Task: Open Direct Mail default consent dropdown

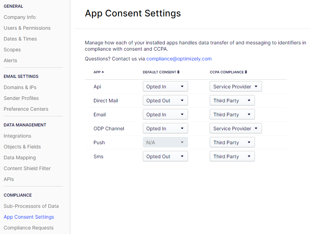Action: [165, 100]
